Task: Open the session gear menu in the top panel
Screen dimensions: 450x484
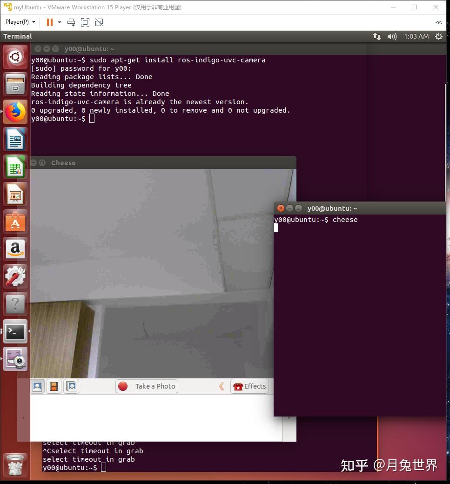Action: coord(438,36)
